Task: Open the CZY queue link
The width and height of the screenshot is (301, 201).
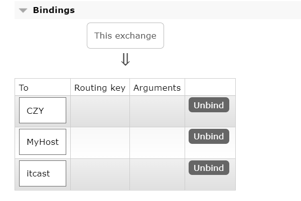Action: click(42, 111)
